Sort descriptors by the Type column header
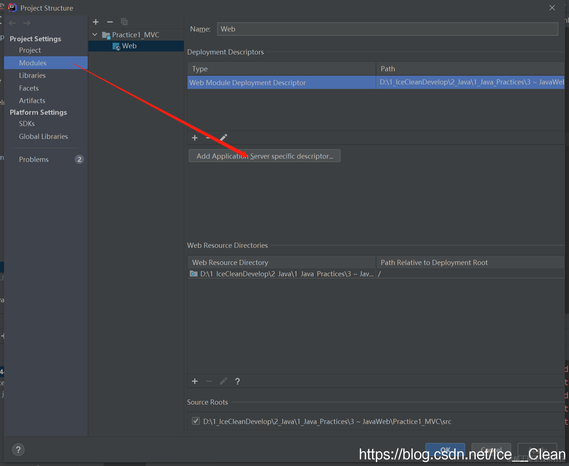The width and height of the screenshot is (569, 466). click(x=281, y=69)
